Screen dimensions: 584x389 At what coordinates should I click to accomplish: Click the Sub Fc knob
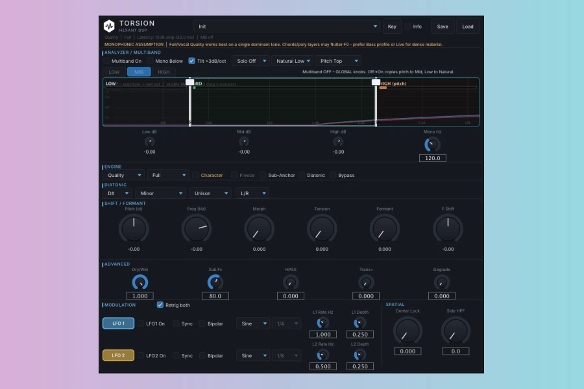pyautogui.click(x=215, y=282)
